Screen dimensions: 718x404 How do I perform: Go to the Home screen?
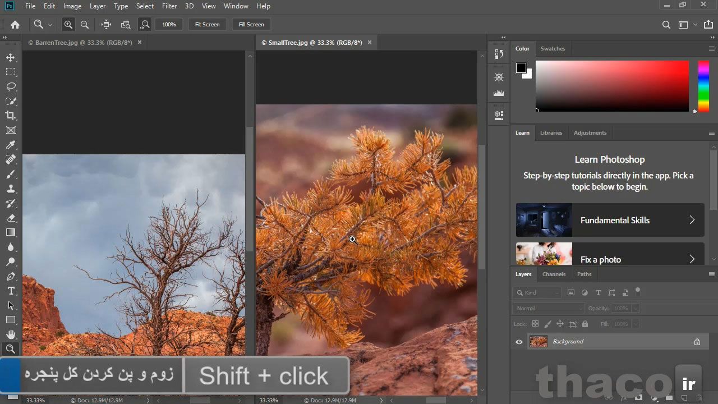15,24
